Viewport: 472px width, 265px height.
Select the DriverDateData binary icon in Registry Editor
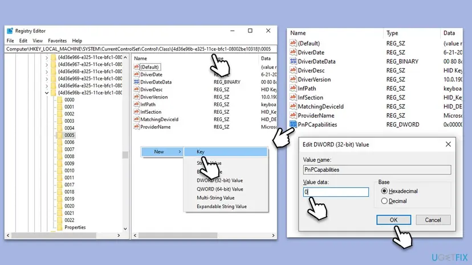click(x=136, y=82)
